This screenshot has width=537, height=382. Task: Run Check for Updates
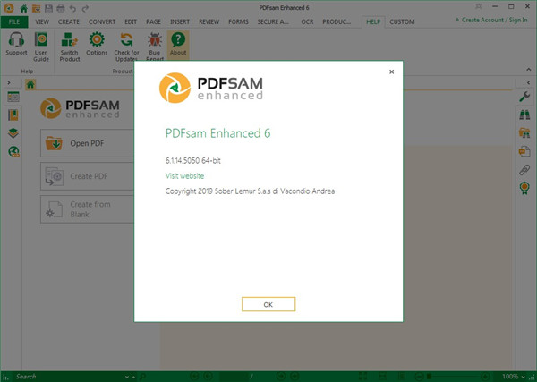pos(126,47)
